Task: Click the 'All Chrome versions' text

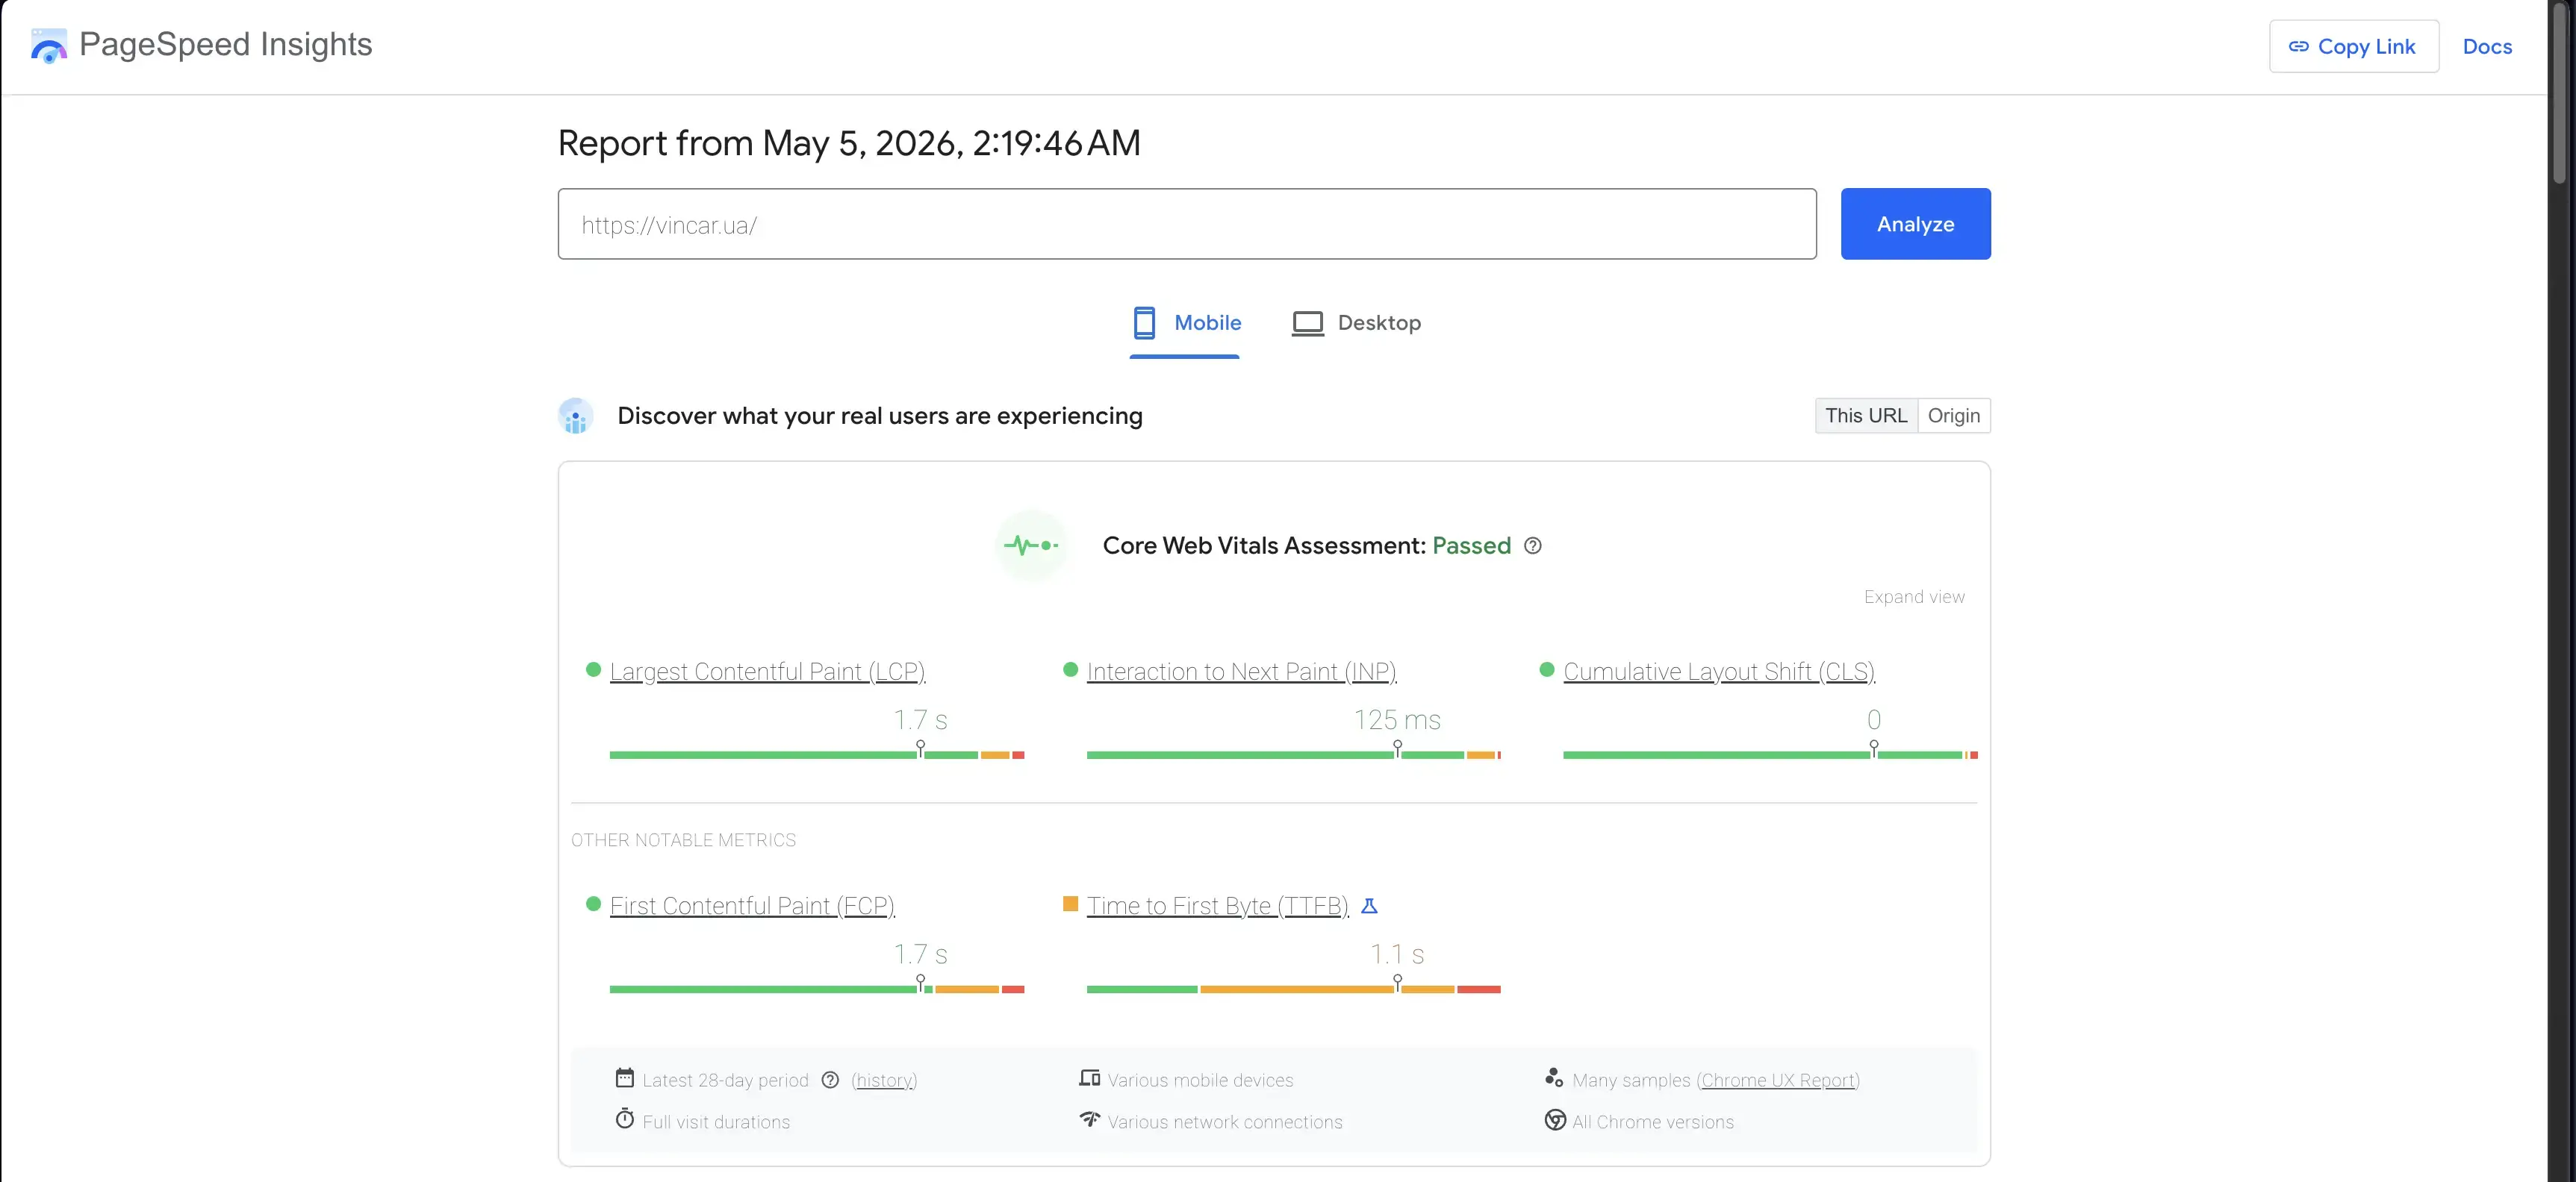Action: (x=1653, y=1122)
